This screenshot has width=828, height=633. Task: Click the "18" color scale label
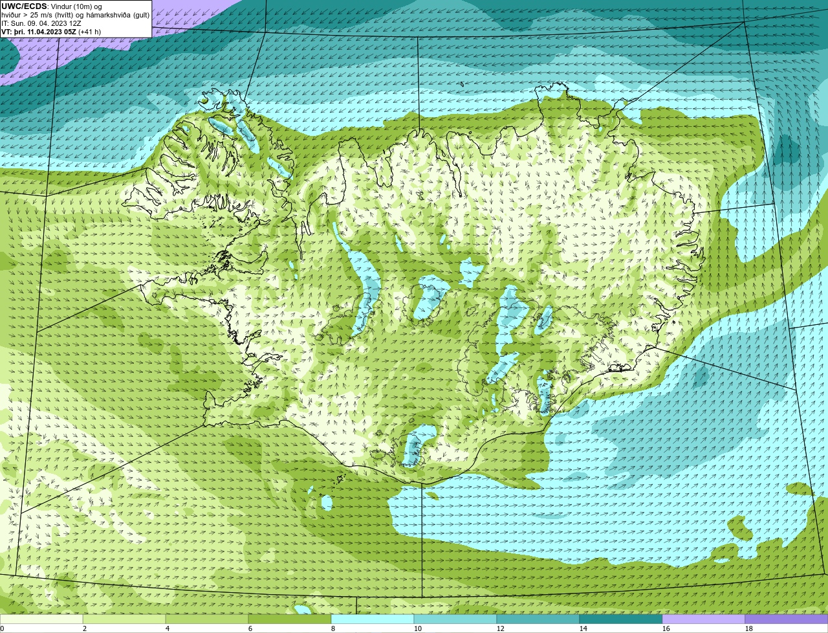(749, 628)
